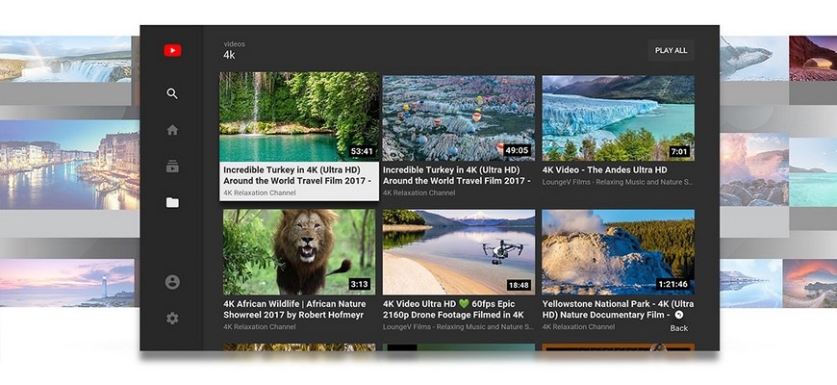Click the YouTube logo in the sidebar
Image resolution: width=837 pixels, height=385 pixels.
point(172,51)
